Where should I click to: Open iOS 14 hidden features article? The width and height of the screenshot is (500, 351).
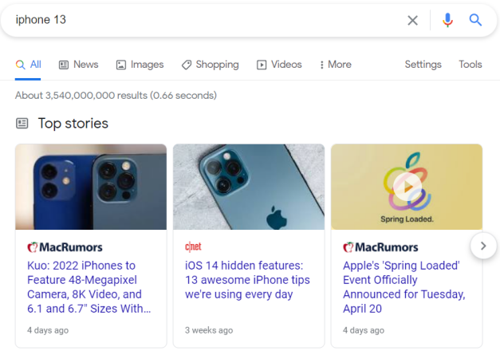coord(247,280)
